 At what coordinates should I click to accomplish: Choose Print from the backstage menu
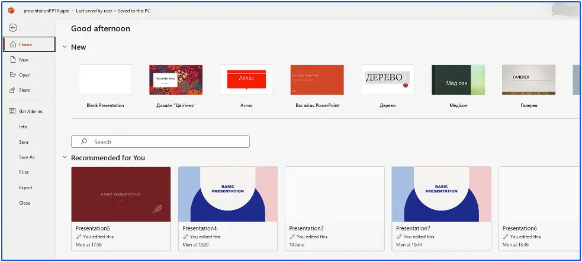coord(24,173)
